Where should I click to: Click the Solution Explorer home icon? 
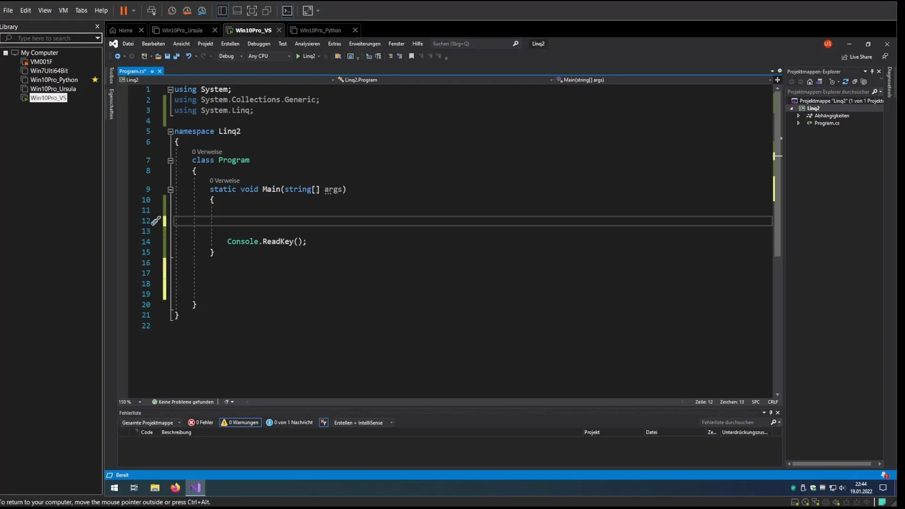pyautogui.click(x=810, y=82)
